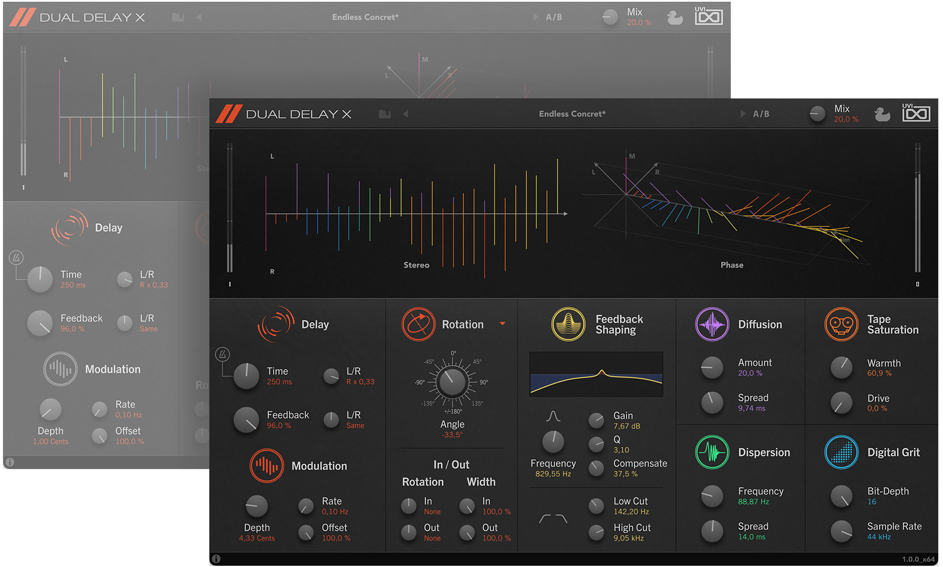
Task: Click the Diffusion Spread knob
Action: pyautogui.click(x=712, y=403)
